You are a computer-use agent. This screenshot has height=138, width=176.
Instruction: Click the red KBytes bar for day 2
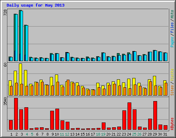16,114
